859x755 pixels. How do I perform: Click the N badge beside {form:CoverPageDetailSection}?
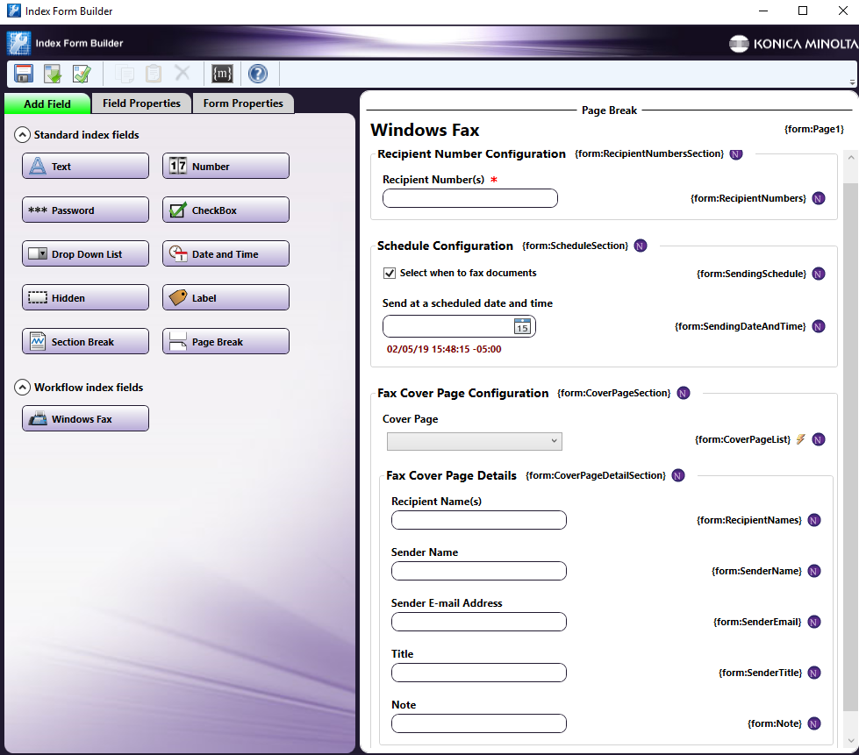[678, 475]
